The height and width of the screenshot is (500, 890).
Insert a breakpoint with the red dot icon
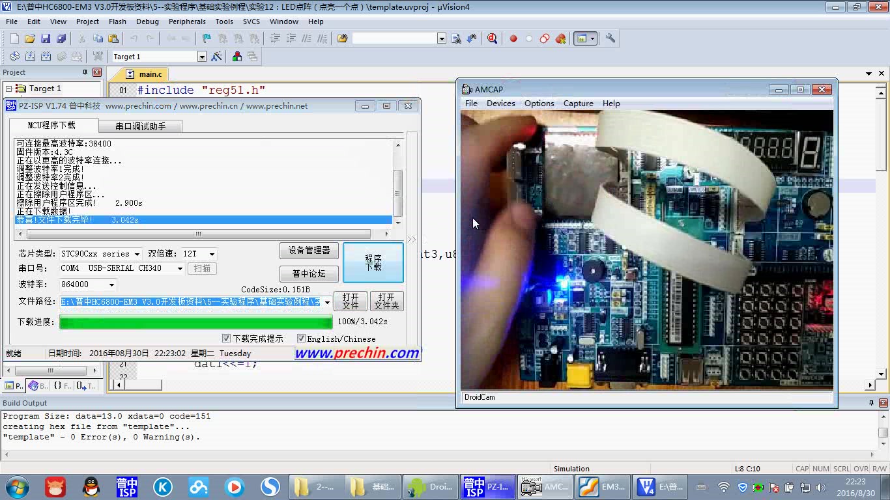tap(513, 38)
